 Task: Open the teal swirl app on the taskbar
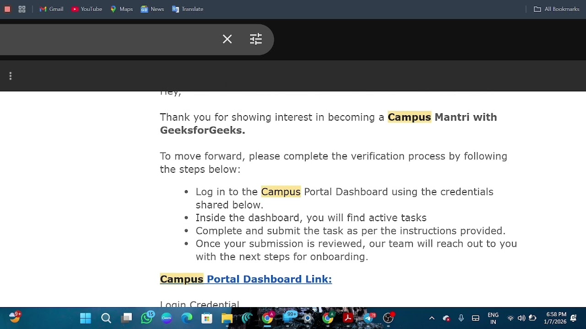(x=247, y=318)
